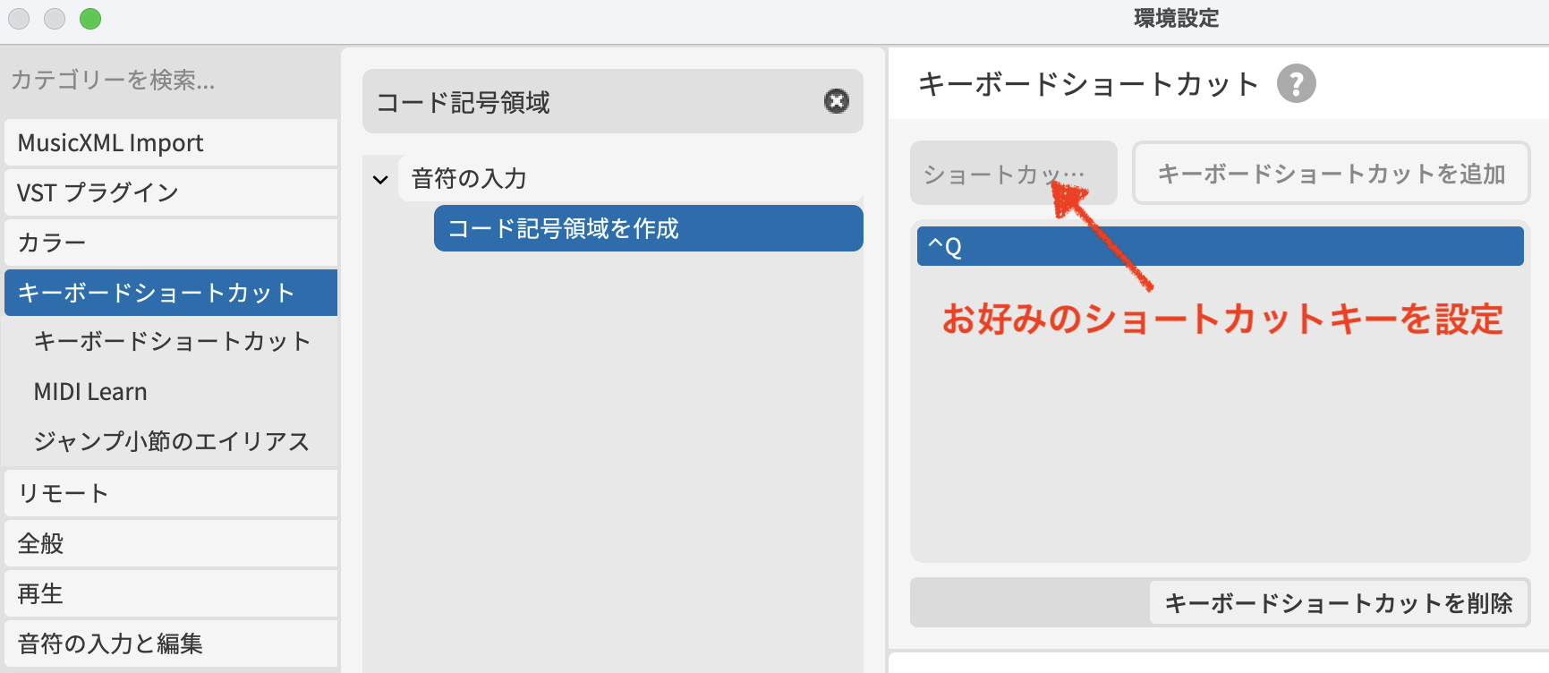Open キーボードショートカット sub-page

[x=172, y=341]
